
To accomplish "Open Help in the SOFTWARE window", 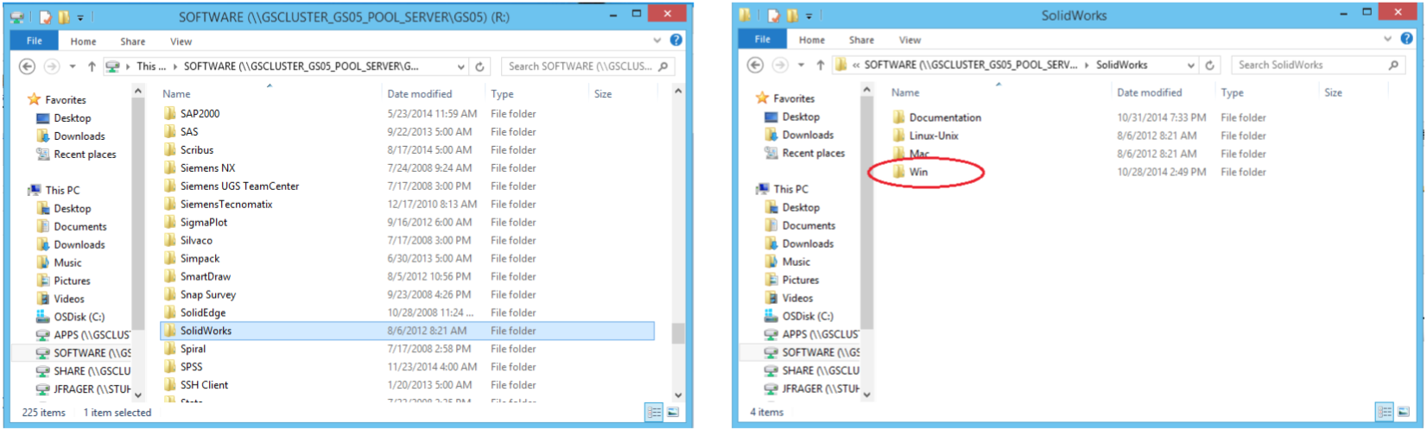I will pyautogui.click(x=675, y=40).
